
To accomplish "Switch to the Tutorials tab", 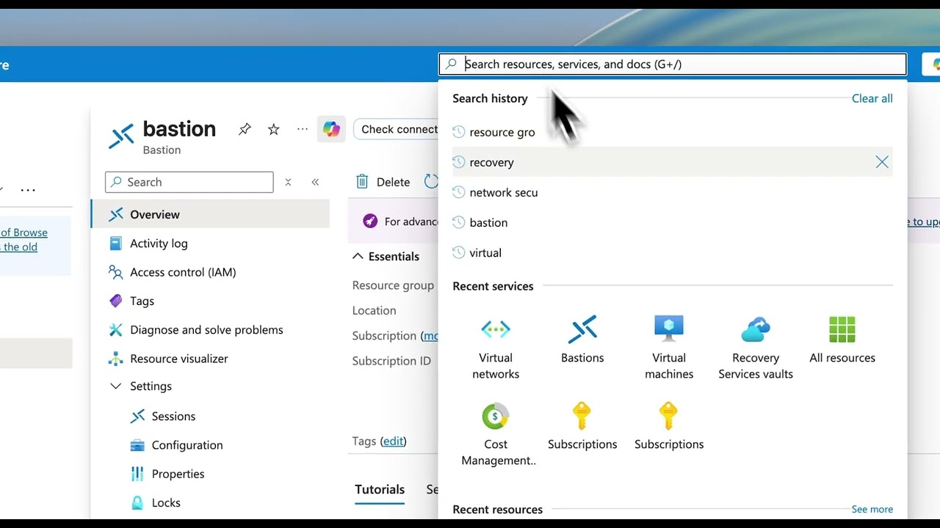I will pos(380,489).
